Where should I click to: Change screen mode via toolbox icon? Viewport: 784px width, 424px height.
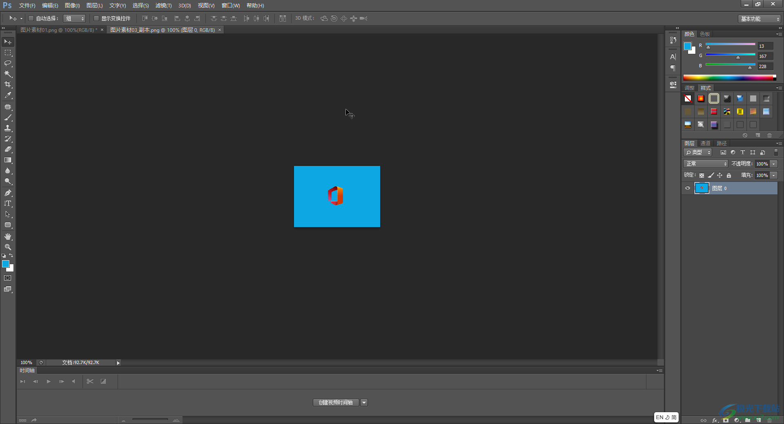(8, 289)
